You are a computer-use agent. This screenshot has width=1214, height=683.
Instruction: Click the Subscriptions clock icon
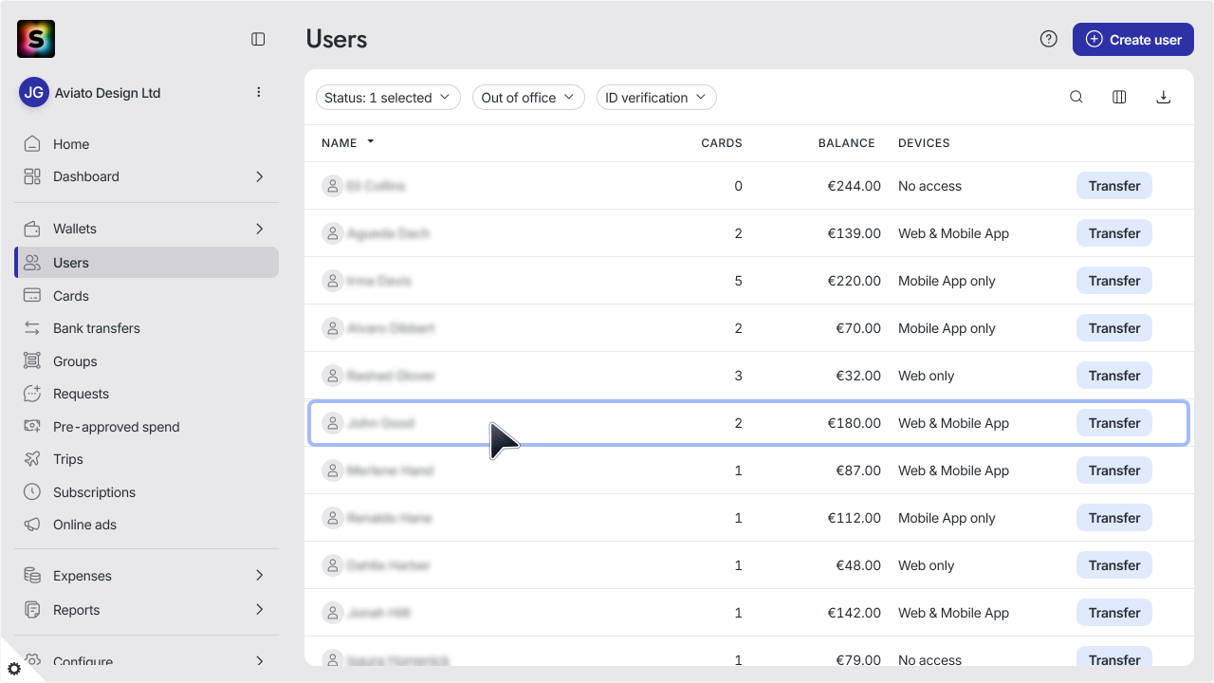(x=32, y=492)
